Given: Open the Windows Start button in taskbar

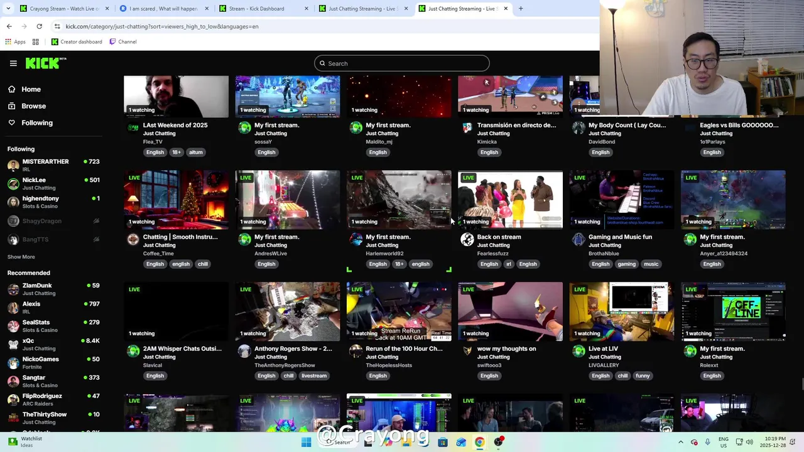Looking at the screenshot, I should click(306, 442).
